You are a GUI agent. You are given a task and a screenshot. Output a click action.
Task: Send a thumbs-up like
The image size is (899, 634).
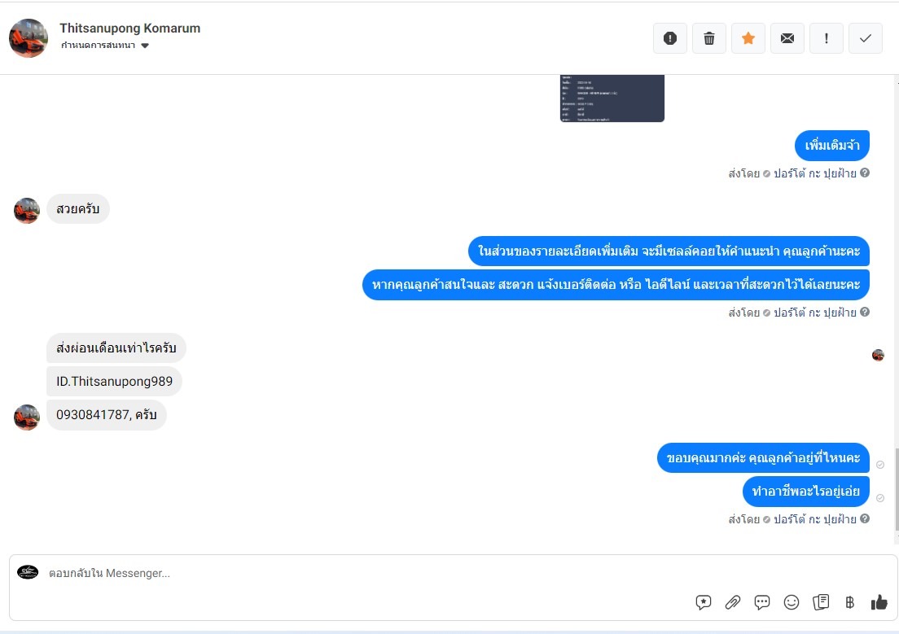click(x=879, y=602)
